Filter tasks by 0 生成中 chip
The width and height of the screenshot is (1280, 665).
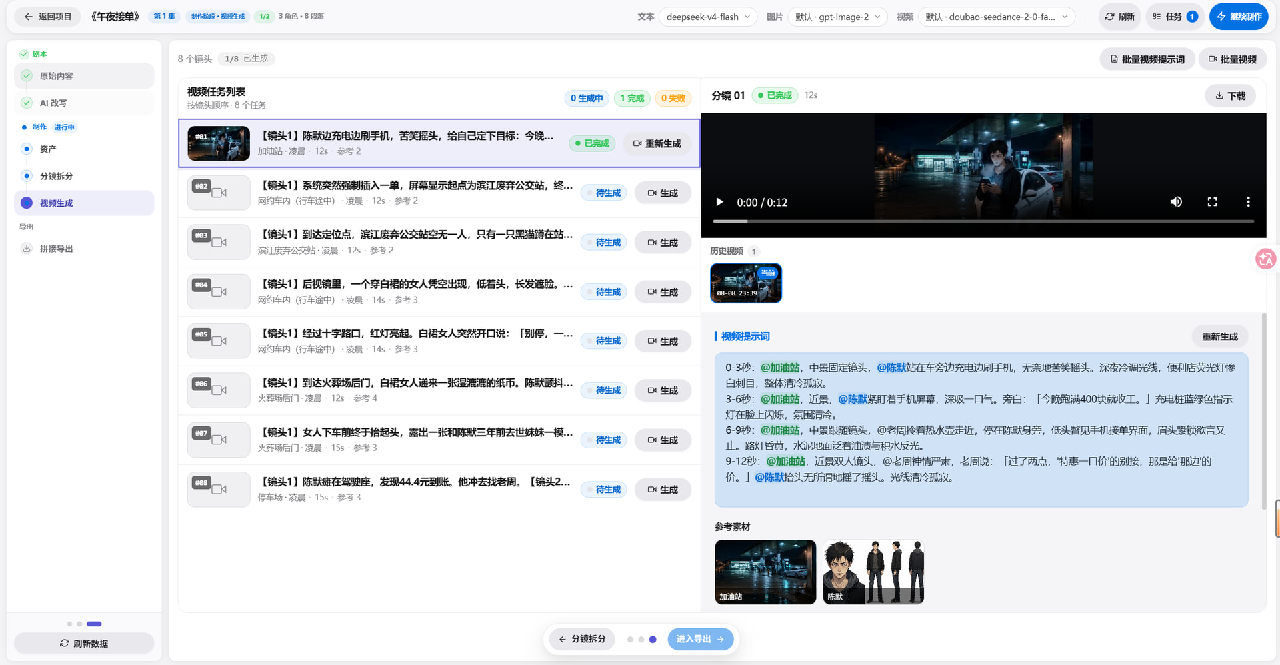pyautogui.click(x=587, y=98)
